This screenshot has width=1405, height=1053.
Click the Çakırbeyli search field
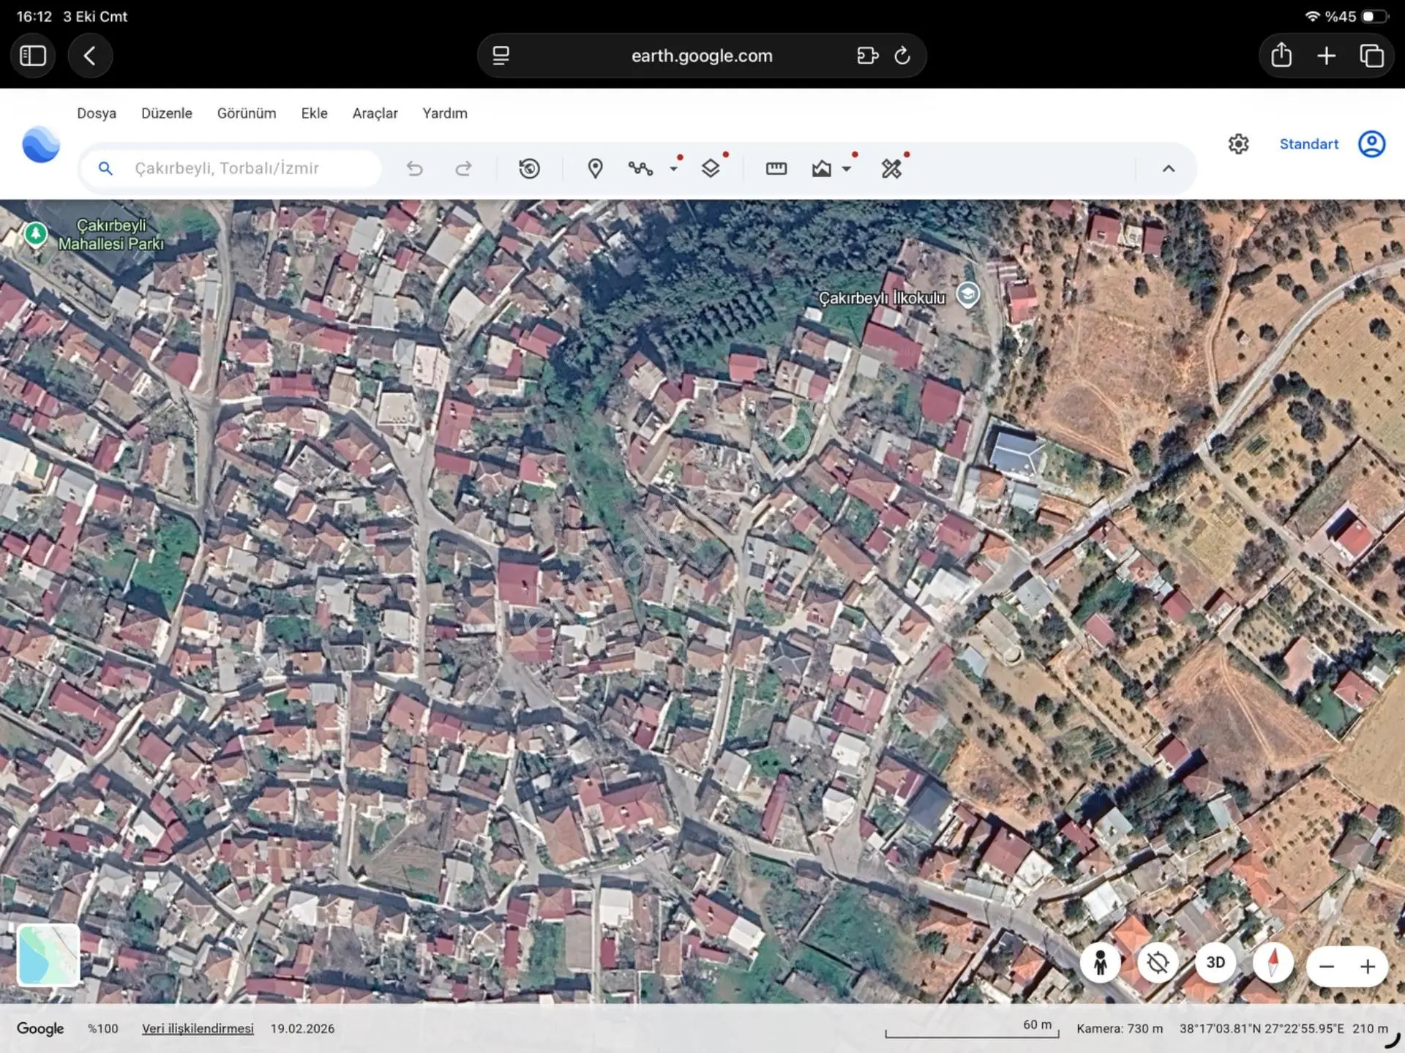(x=231, y=169)
